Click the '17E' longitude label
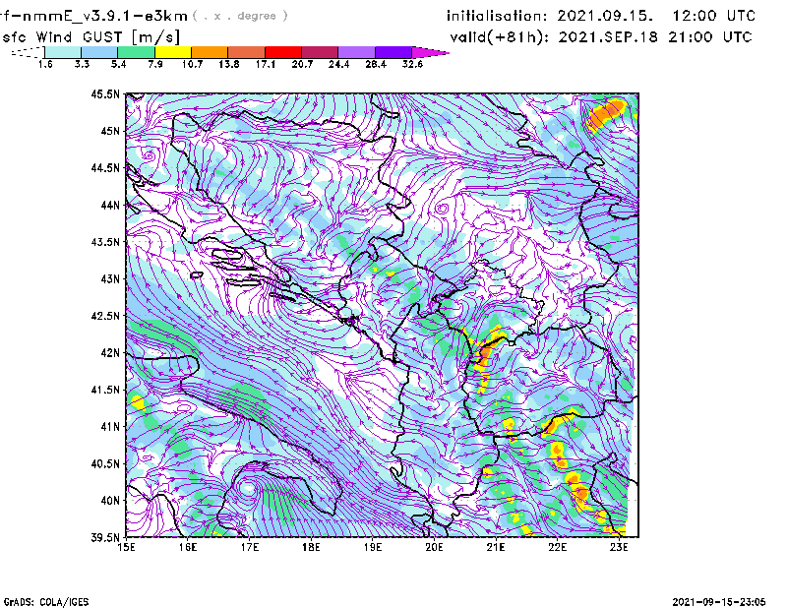The width and height of the screenshot is (787, 608). tap(250, 547)
